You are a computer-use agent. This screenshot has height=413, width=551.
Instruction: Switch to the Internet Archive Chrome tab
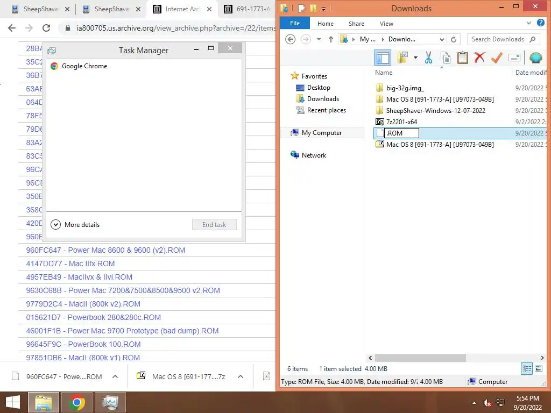pyautogui.click(x=182, y=9)
